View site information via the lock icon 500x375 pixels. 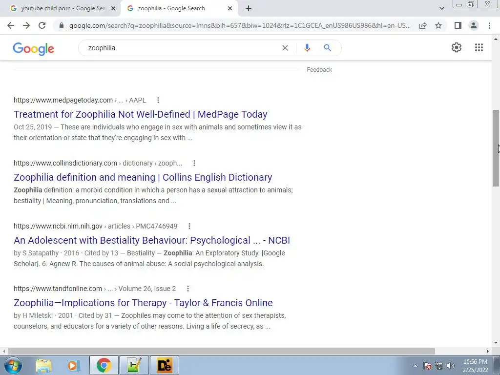click(x=62, y=25)
